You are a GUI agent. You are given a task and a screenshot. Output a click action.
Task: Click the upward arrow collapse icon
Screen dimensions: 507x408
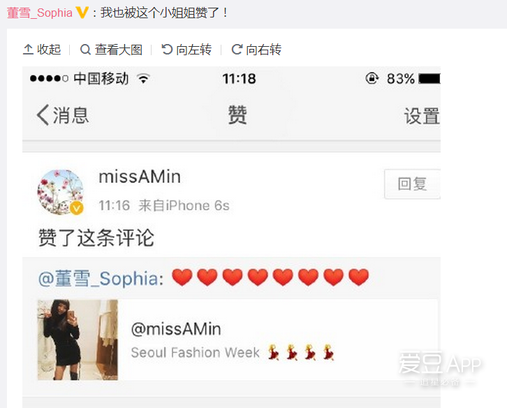[28, 50]
